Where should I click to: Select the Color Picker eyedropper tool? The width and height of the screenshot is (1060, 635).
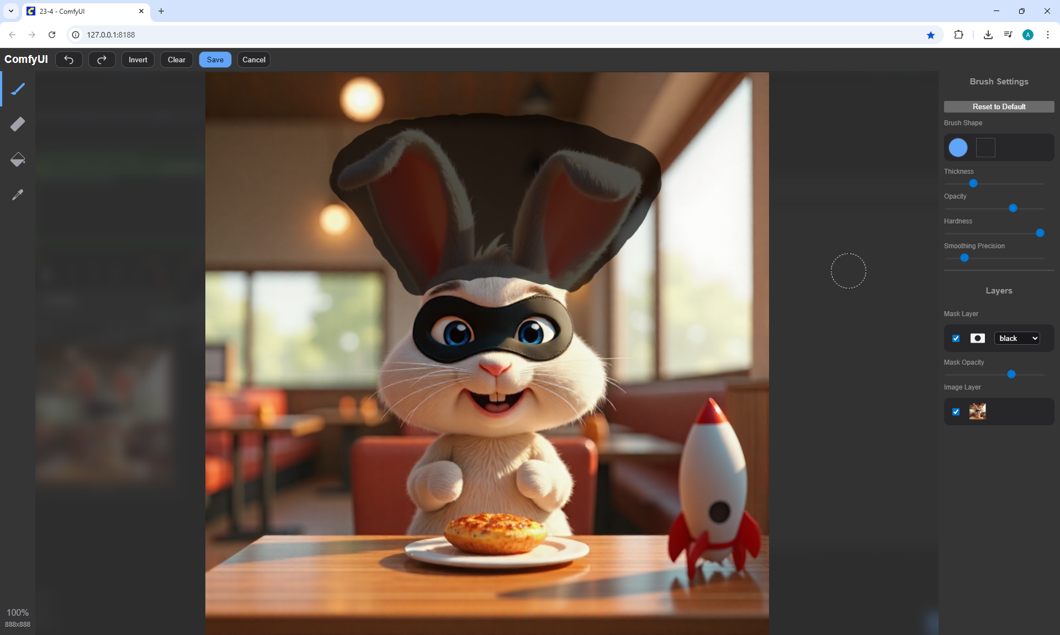tap(18, 195)
